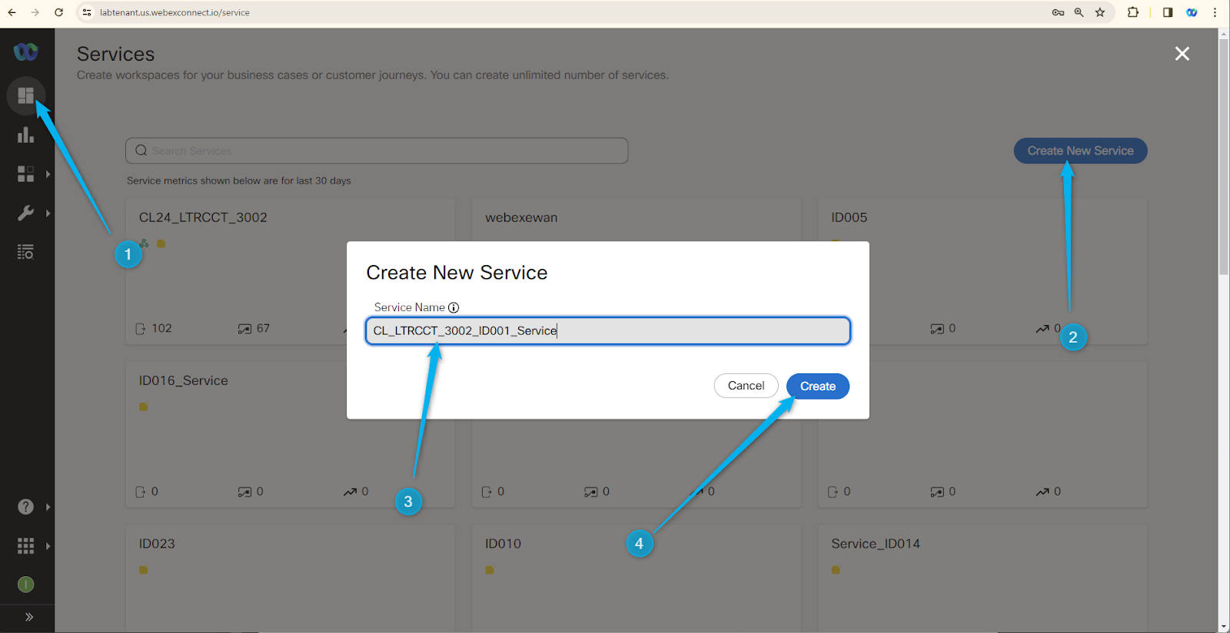Expand the wrench tools submenu arrow
Viewport: 1230px width, 633px height.
coord(48,214)
